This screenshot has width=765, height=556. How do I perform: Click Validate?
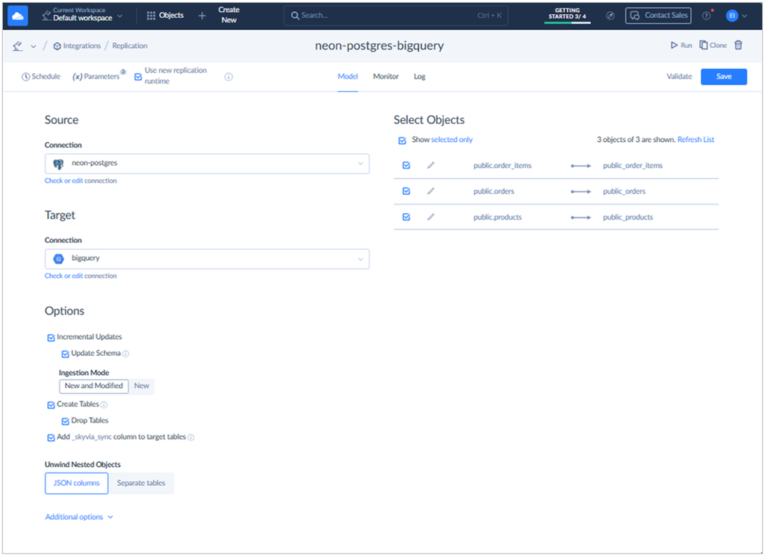coord(679,77)
